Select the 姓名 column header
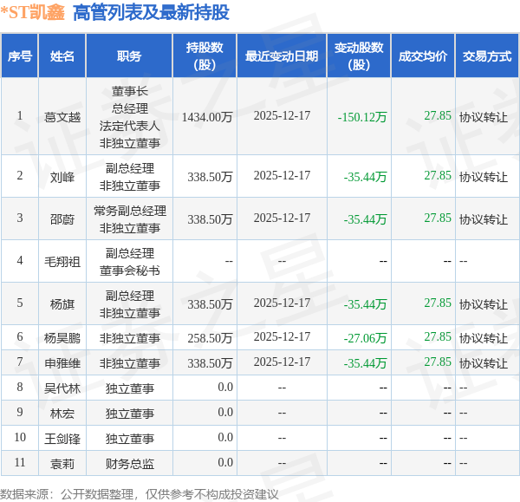The width and height of the screenshot is (520, 502). pos(62,55)
